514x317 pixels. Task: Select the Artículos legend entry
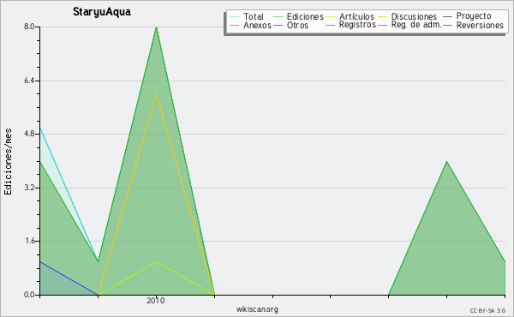[356, 16]
